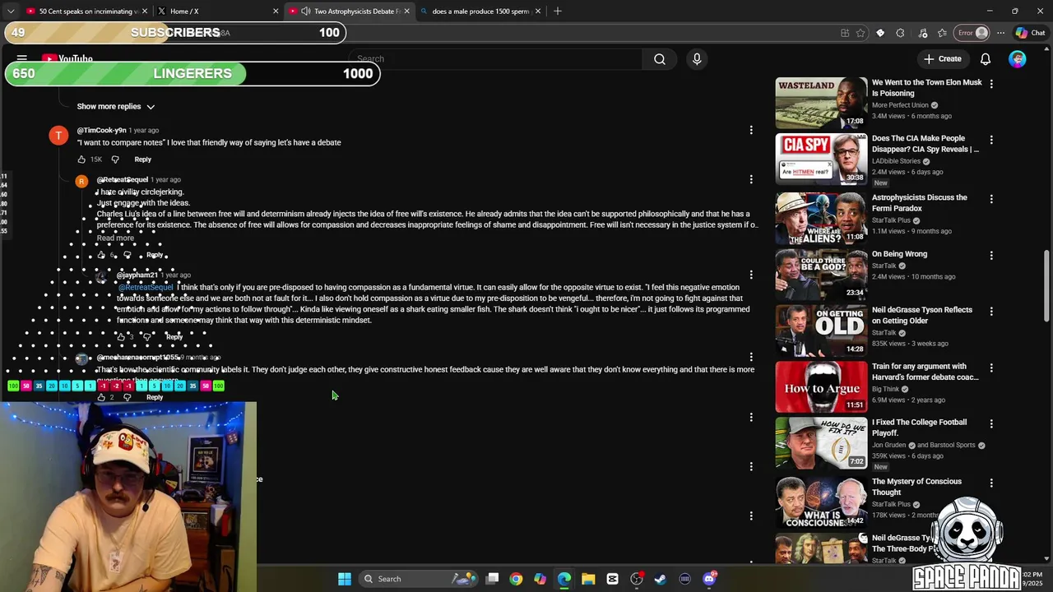Open the How to Argue thumbnail

[x=821, y=386]
